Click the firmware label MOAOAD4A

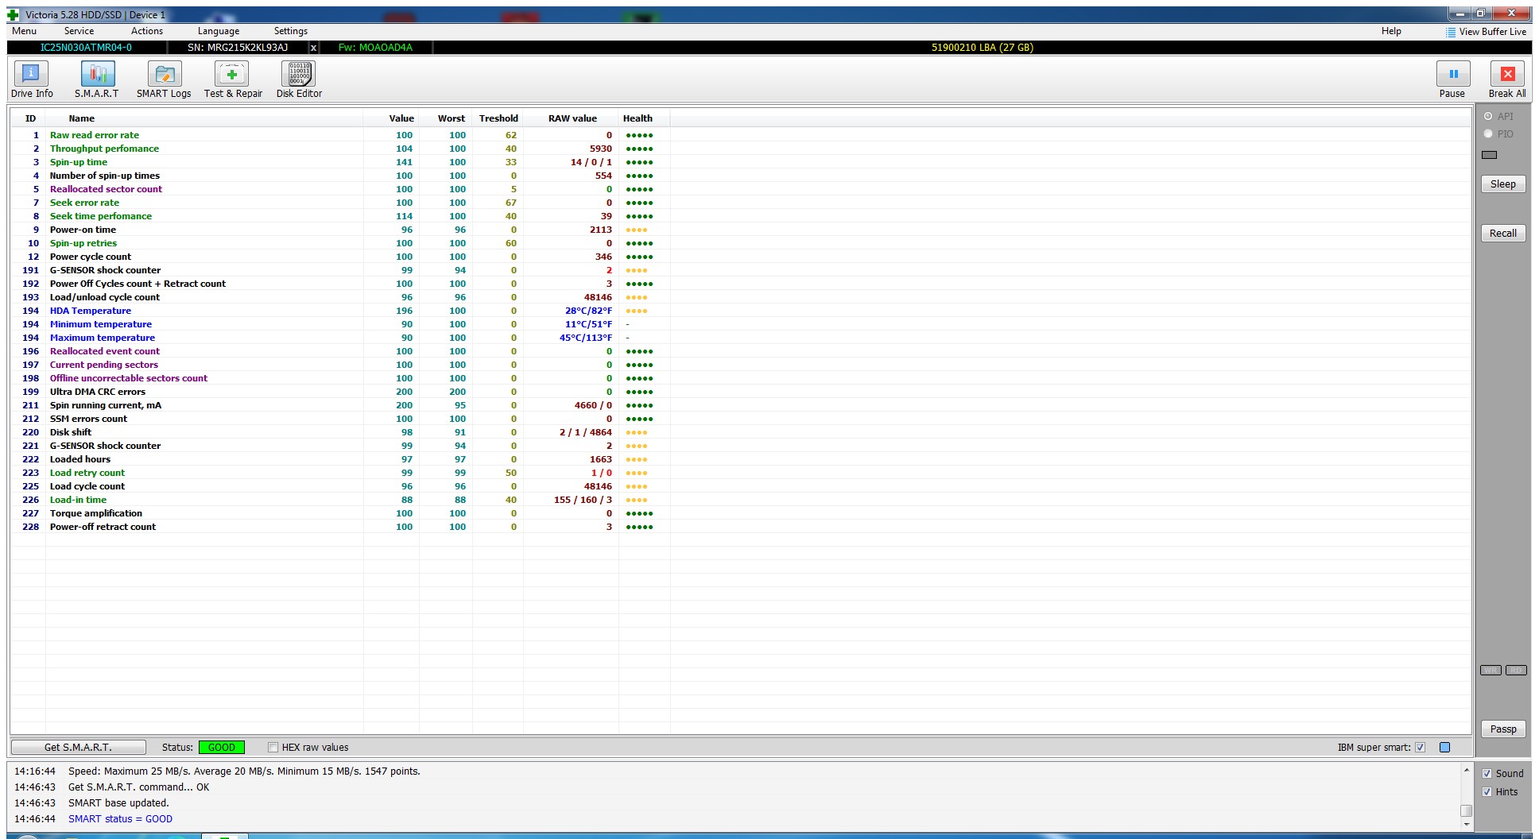pyautogui.click(x=375, y=48)
